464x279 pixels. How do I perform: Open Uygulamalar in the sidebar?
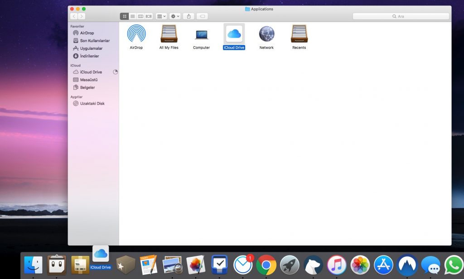[91, 48]
